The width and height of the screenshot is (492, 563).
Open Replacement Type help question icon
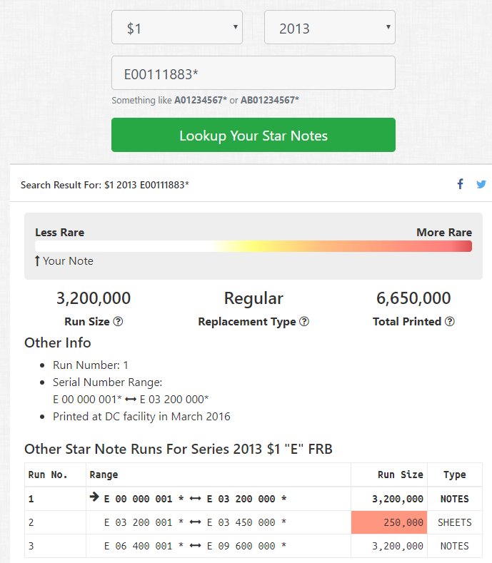(304, 321)
